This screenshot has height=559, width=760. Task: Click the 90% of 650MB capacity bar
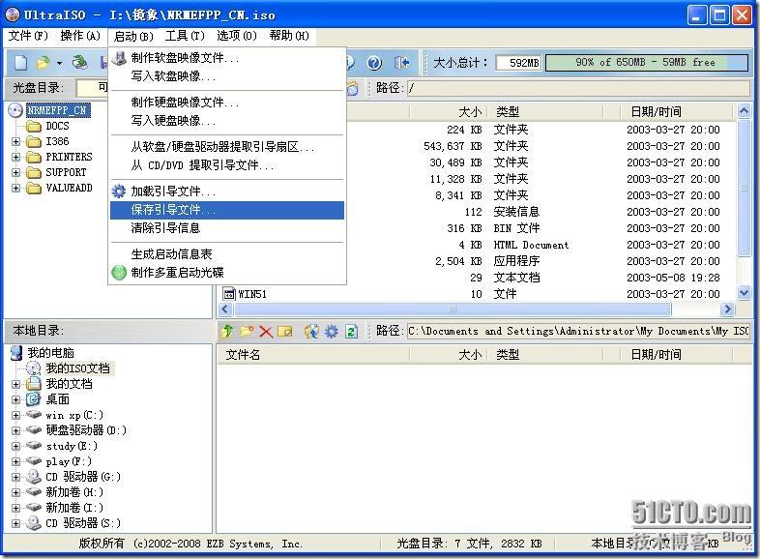tap(646, 63)
